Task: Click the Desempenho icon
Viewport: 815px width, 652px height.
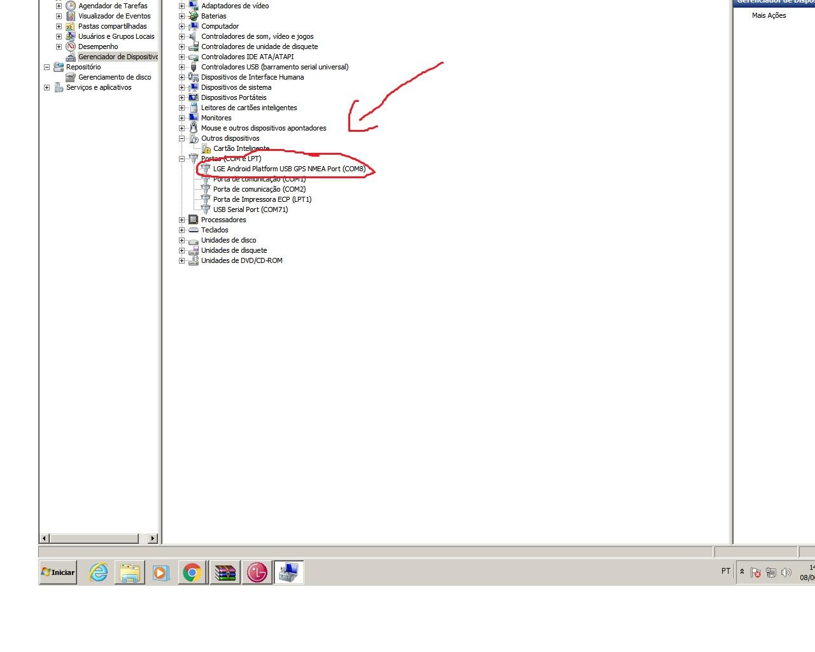Action: 71,46
